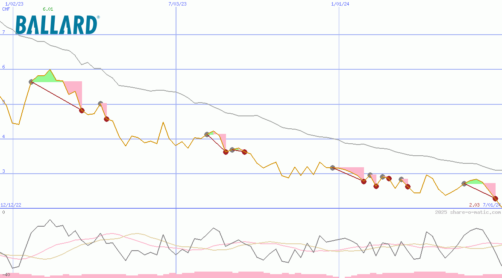The image size is (502, 278).
Task: Select the 7/03/23 date label
Action: click(177, 4)
